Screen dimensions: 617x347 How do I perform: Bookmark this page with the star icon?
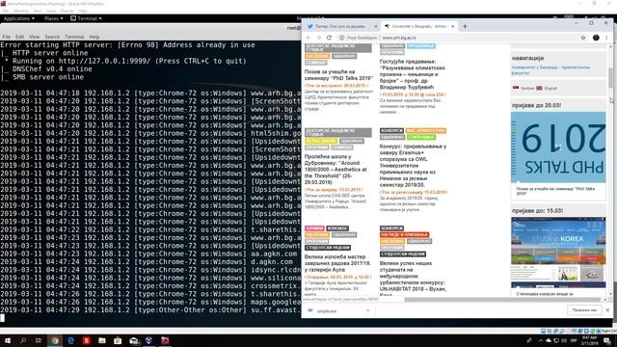click(583, 38)
